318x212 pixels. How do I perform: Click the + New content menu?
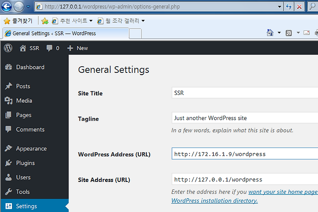(78, 48)
